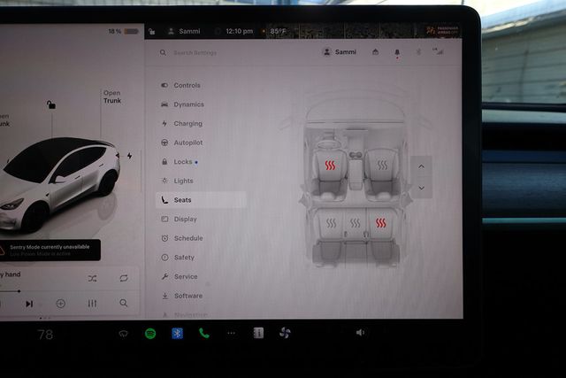This screenshot has width=566, height=378.
Task: Open the Sammi profile in settings header
Action: [x=339, y=52]
